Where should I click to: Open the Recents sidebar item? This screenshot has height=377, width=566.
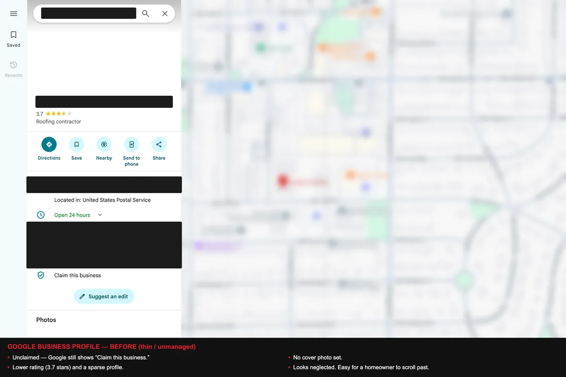(x=13, y=69)
